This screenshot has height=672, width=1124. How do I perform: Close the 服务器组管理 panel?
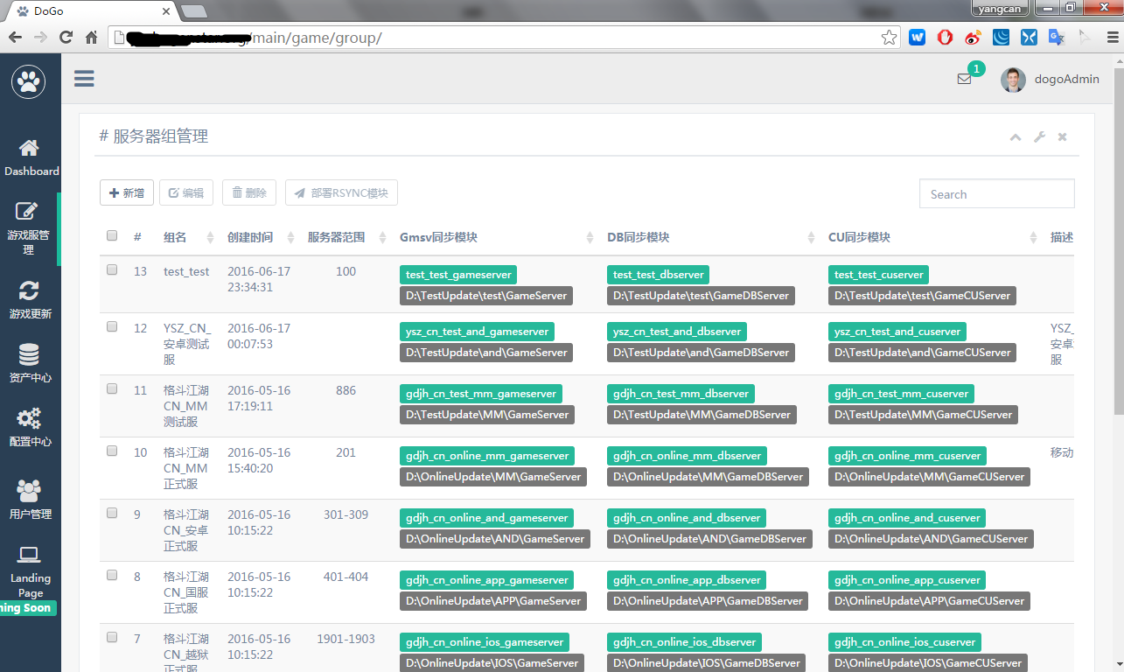point(1062,137)
